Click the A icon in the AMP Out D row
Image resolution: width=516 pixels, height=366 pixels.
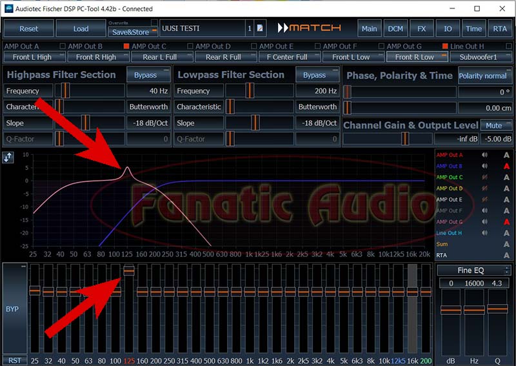pyautogui.click(x=506, y=188)
